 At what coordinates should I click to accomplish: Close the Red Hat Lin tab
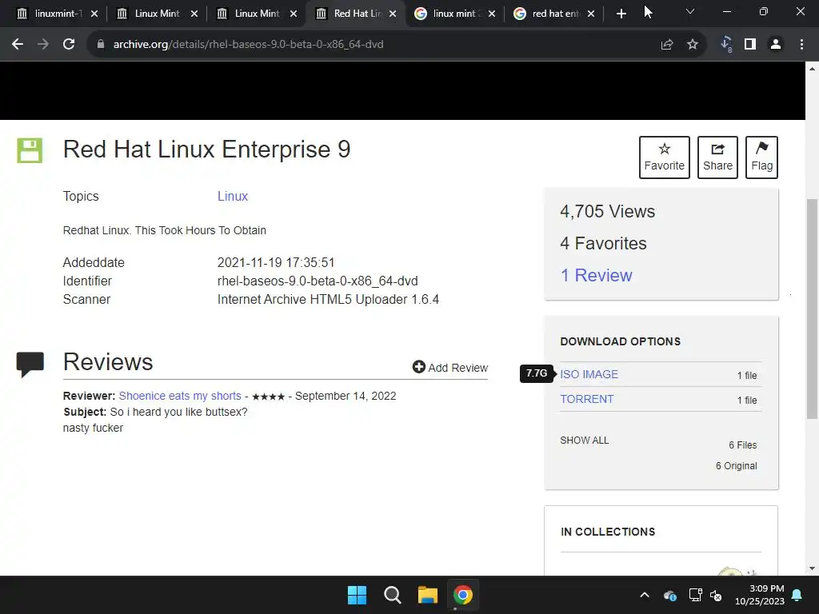click(x=393, y=14)
